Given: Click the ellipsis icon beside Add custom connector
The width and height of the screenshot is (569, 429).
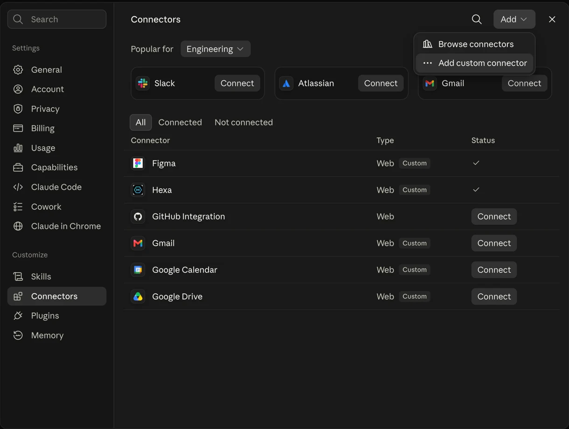Looking at the screenshot, I should (428, 63).
